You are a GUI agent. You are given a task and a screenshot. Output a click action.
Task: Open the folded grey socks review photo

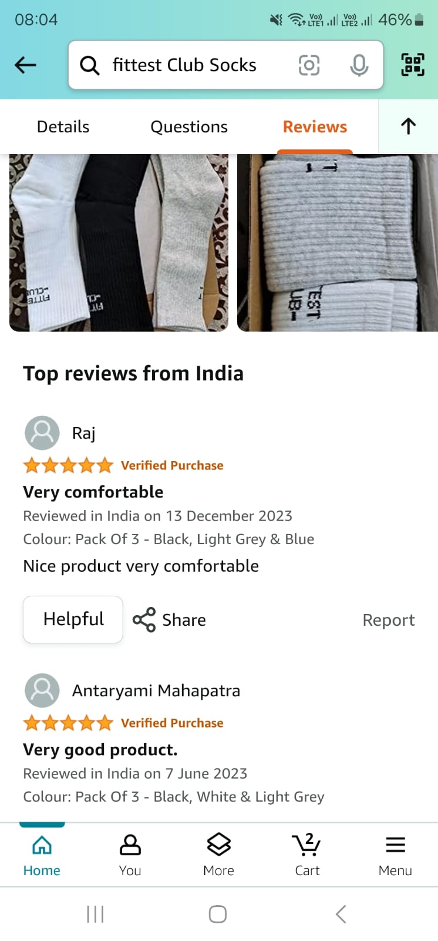[338, 243]
